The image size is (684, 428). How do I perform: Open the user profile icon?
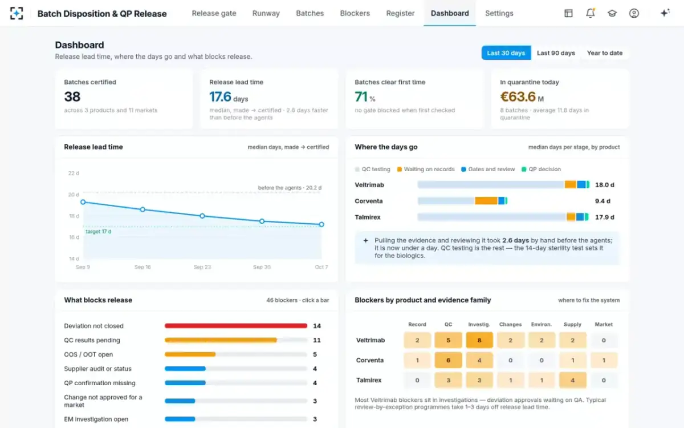coord(634,13)
